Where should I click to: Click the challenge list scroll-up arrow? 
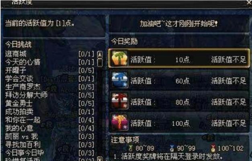coord(100,55)
